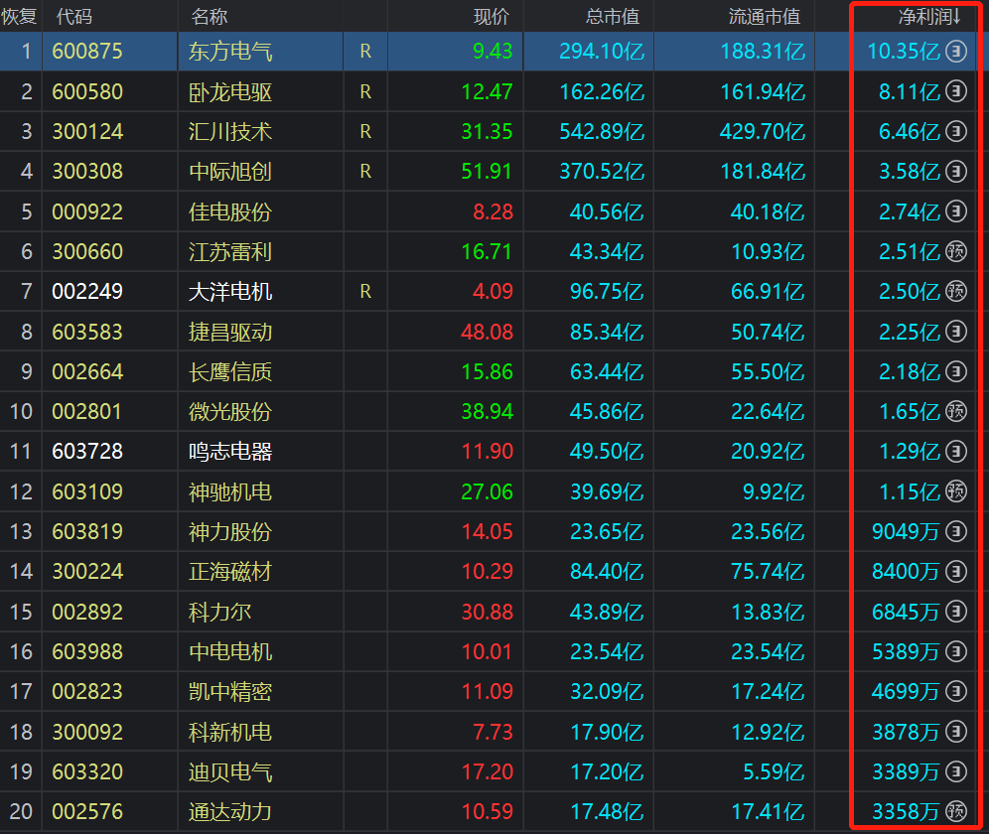
Task: Click the R margin marker for 东方电气
Action: 365,51
